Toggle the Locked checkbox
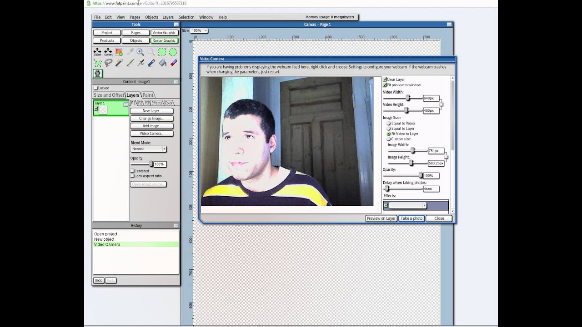 (95, 88)
